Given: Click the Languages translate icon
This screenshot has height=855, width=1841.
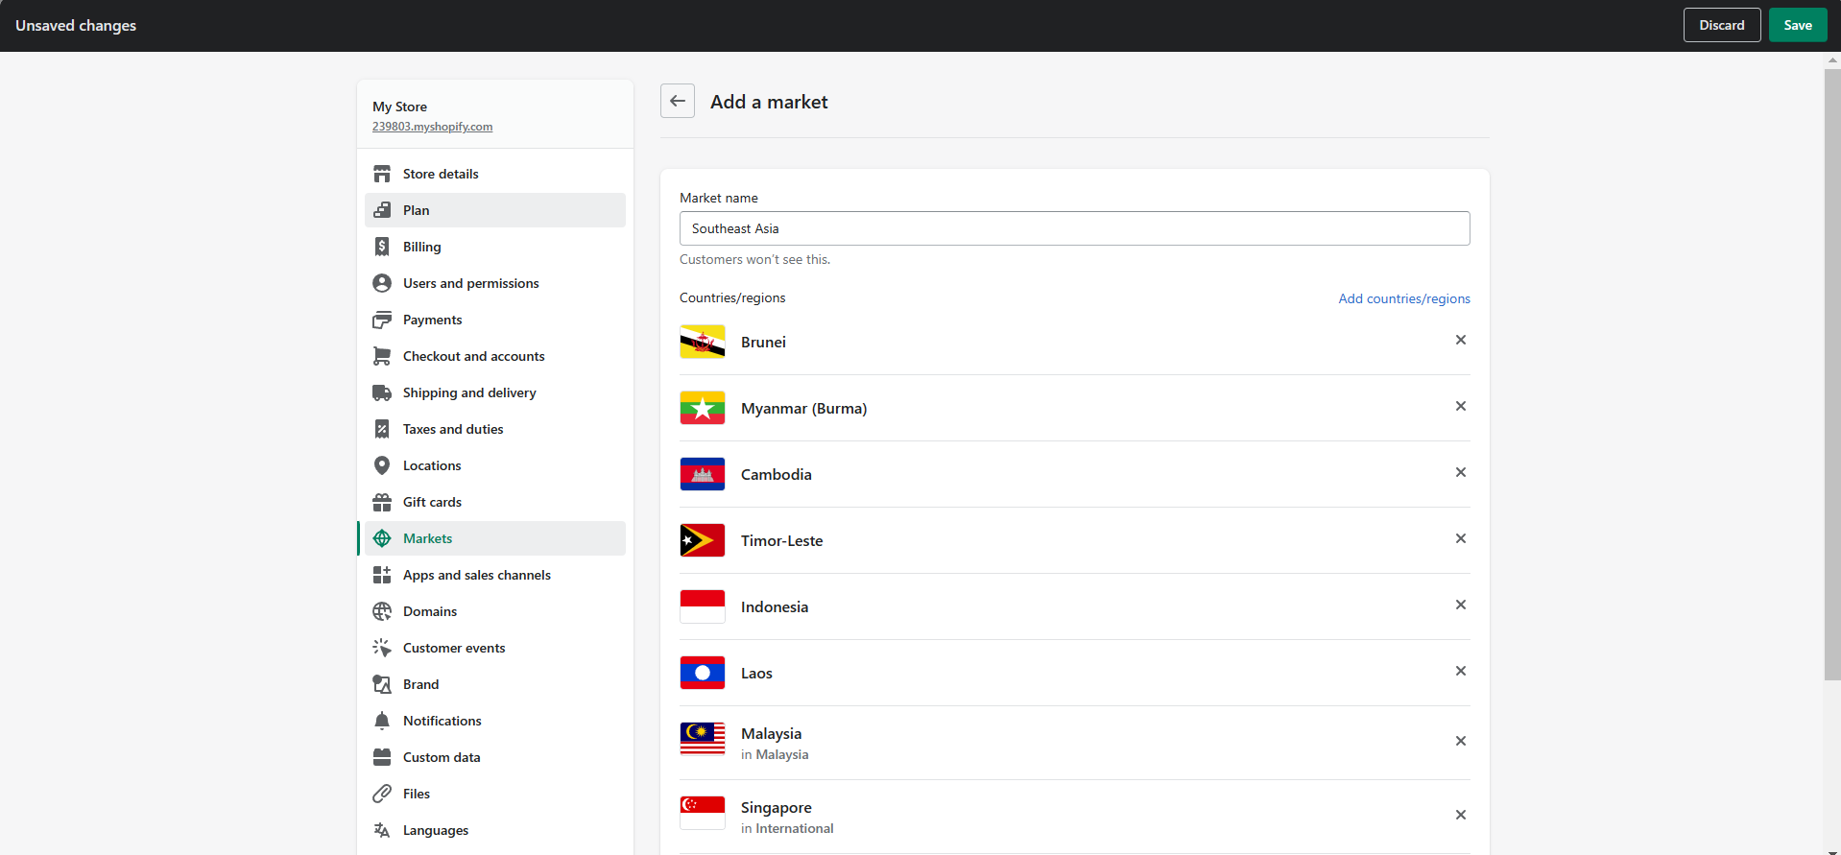Looking at the screenshot, I should coord(382,830).
